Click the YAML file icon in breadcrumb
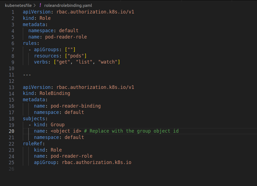The width and height of the screenshot is (257, 186). (40, 5)
